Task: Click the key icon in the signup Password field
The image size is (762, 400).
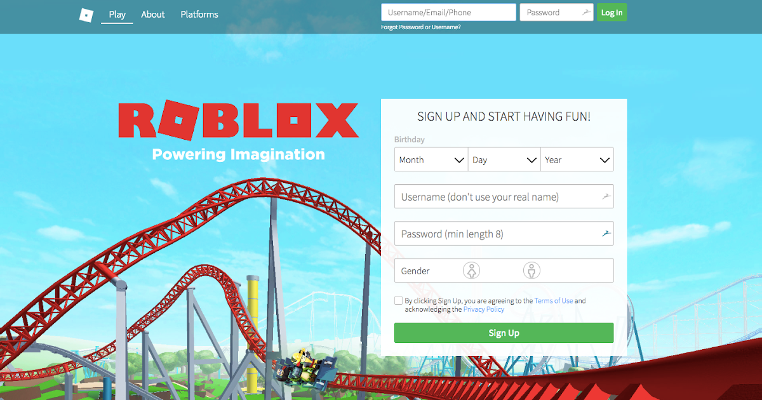Action: point(606,234)
